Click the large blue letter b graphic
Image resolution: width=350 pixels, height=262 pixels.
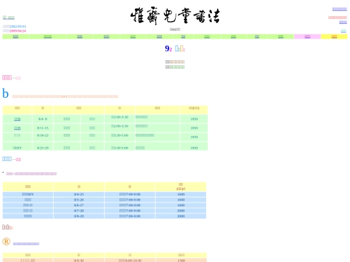5,93
